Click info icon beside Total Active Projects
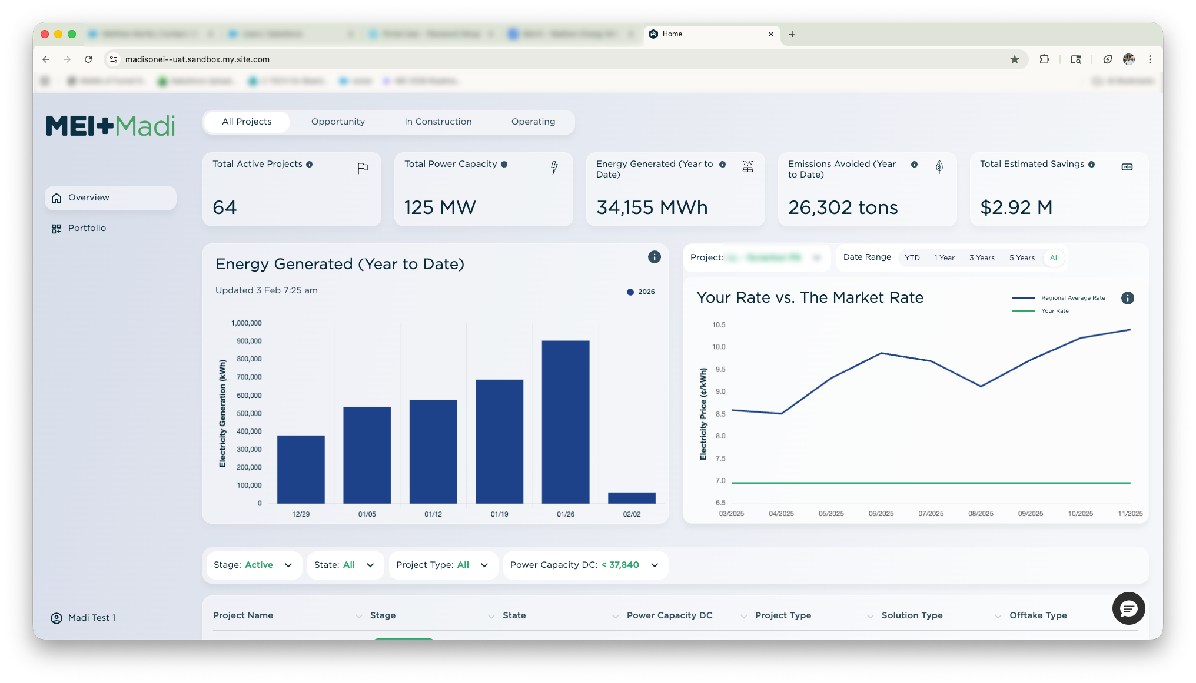Screen dimensions: 1196x683 (310, 165)
